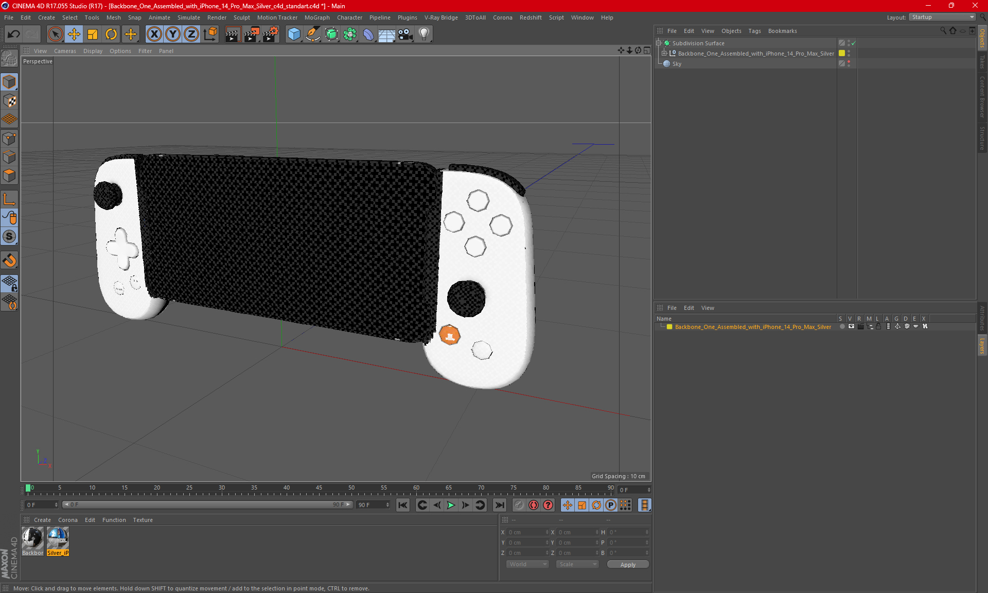Screen dimensions: 988x593
Task: Open the MoGraph menu
Action: click(317, 18)
